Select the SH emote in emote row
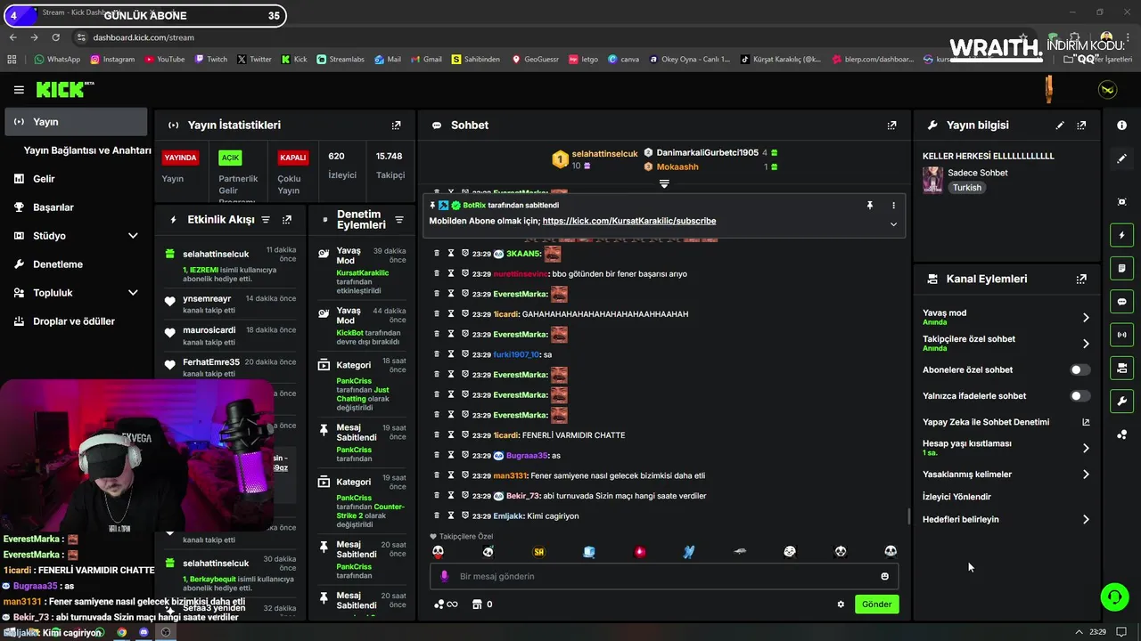Viewport: 1141px width, 641px height. 538,552
